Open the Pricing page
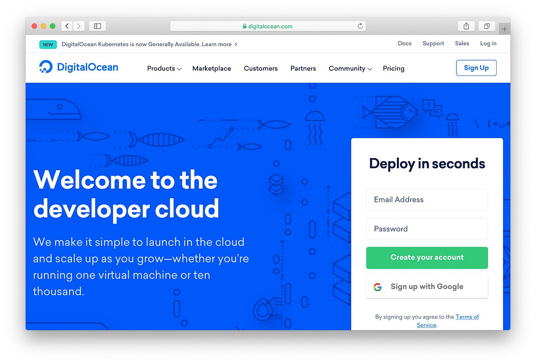536x364 pixels. coord(393,68)
